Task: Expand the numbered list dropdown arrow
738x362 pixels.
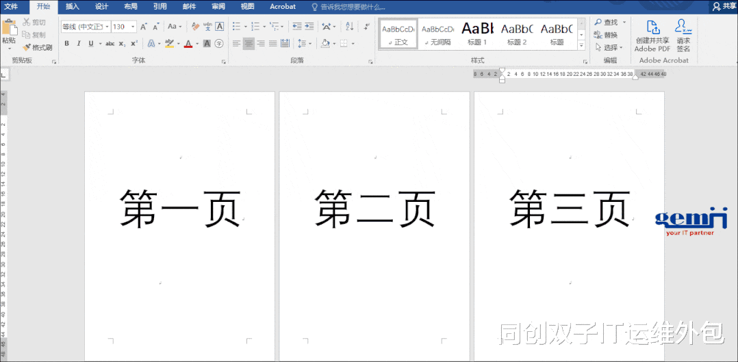Action: pos(264,27)
